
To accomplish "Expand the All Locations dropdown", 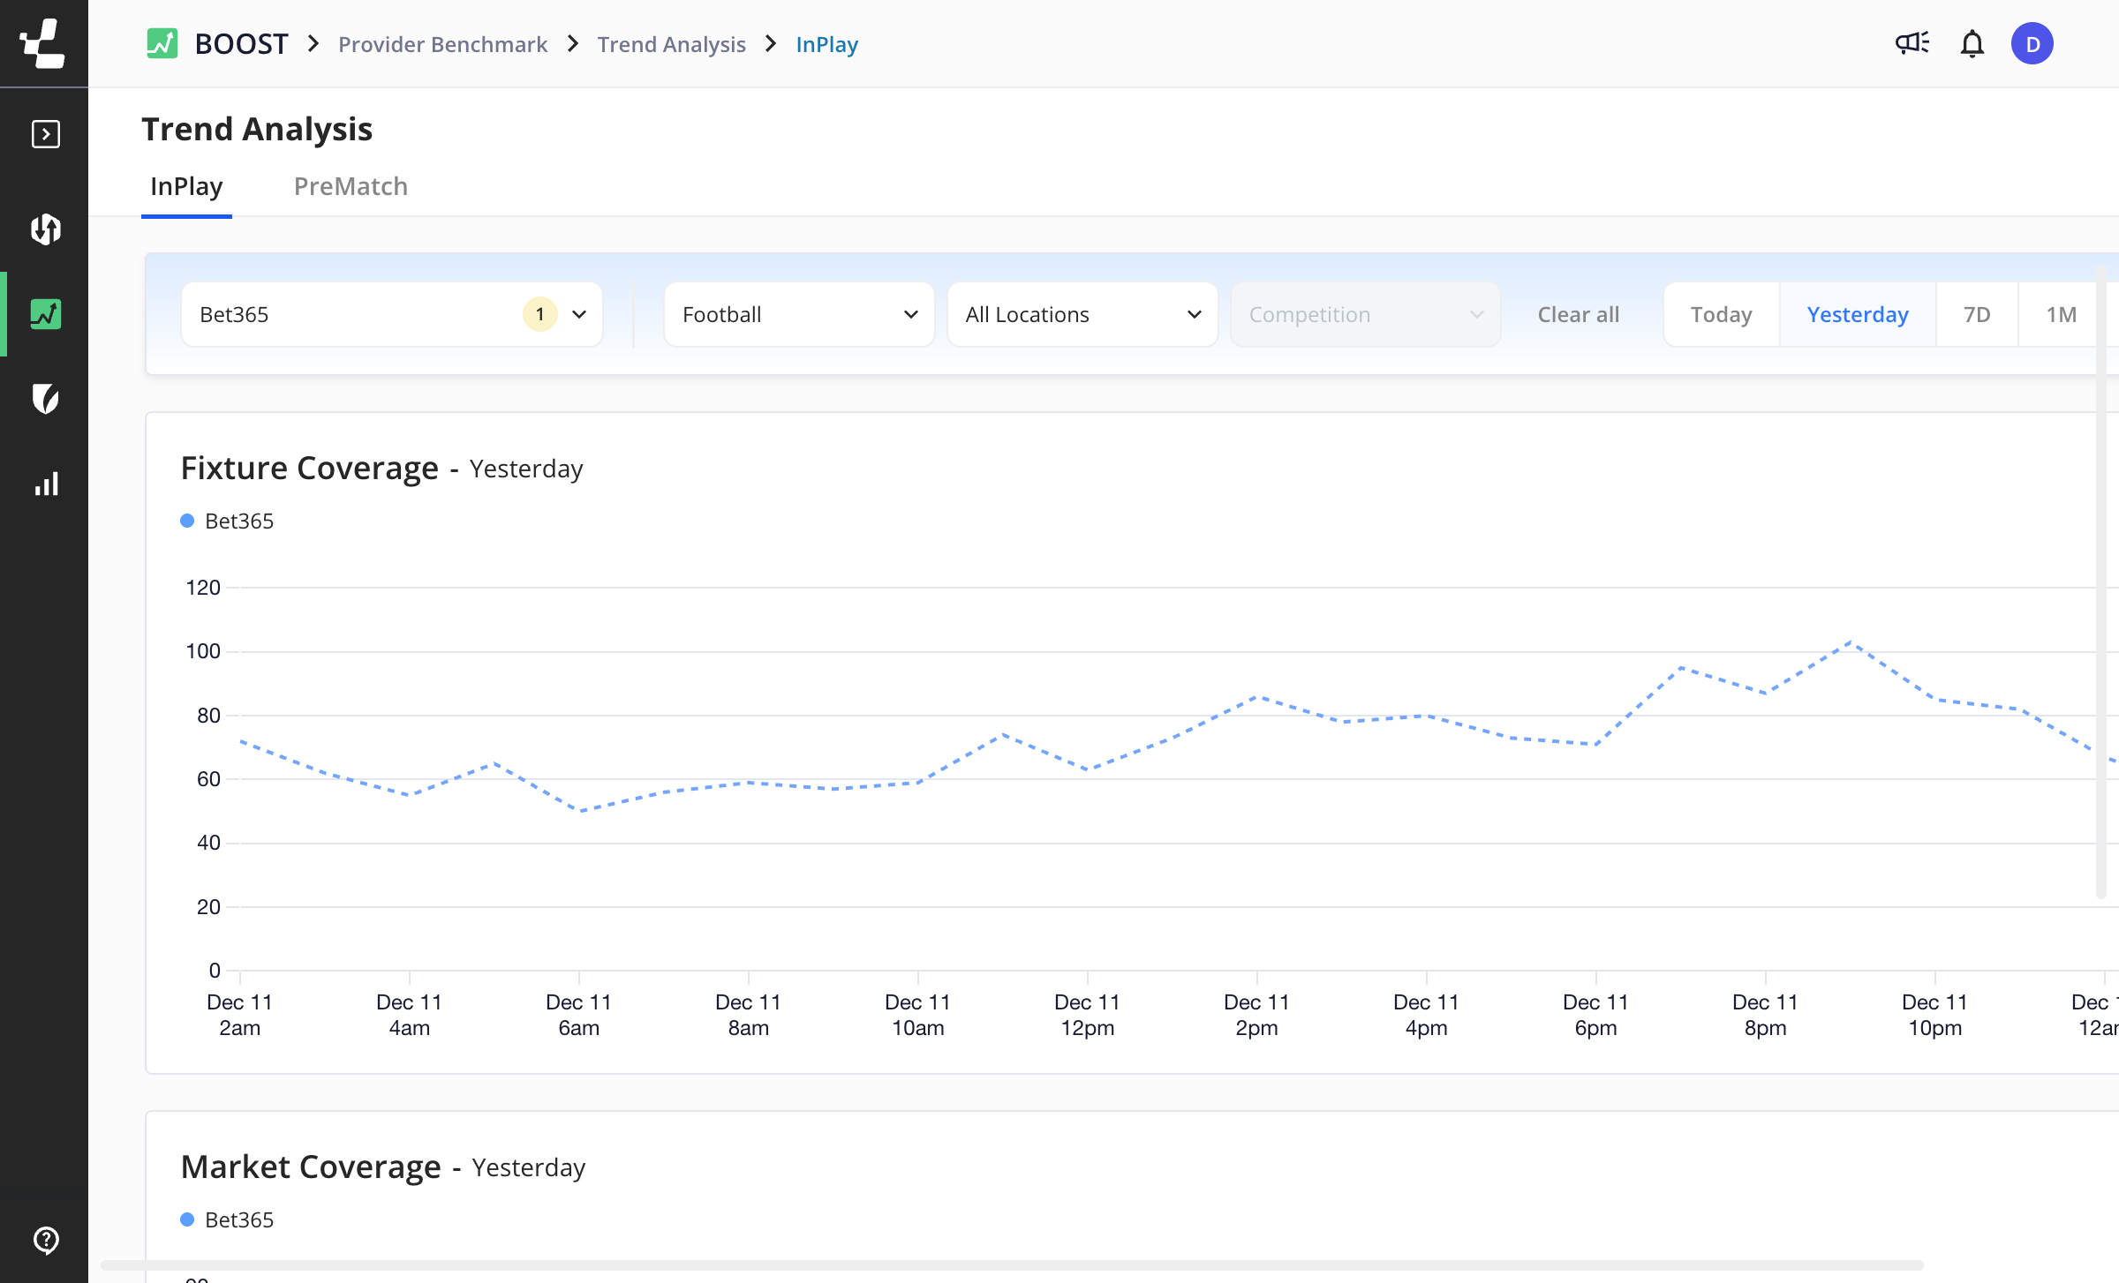I will pyautogui.click(x=1082, y=315).
